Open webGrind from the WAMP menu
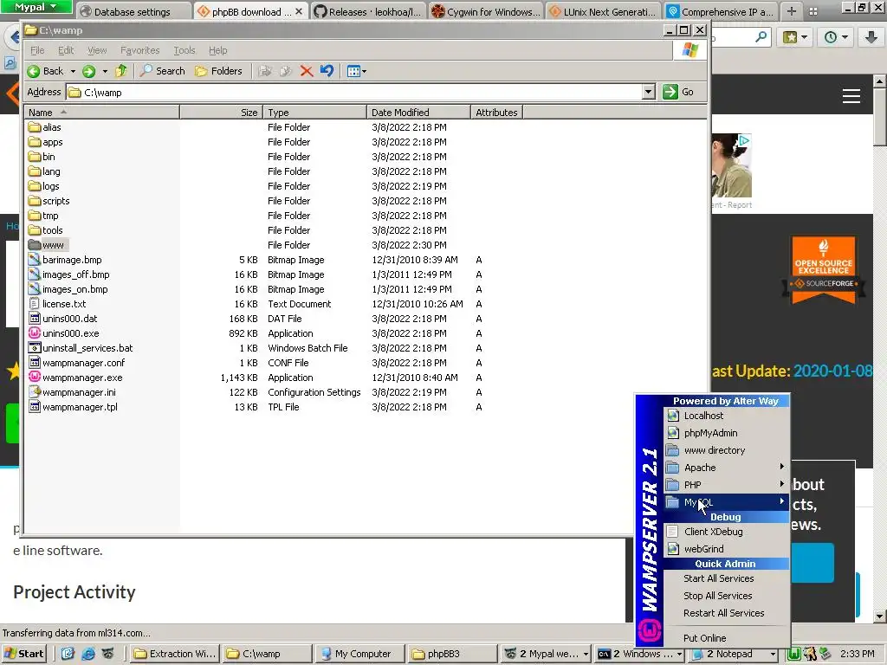Screen dimensions: 887x665 pos(727,549)
